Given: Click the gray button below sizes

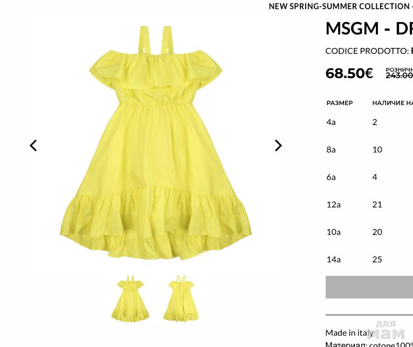Looking at the screenshot, I should pos(369,287).
